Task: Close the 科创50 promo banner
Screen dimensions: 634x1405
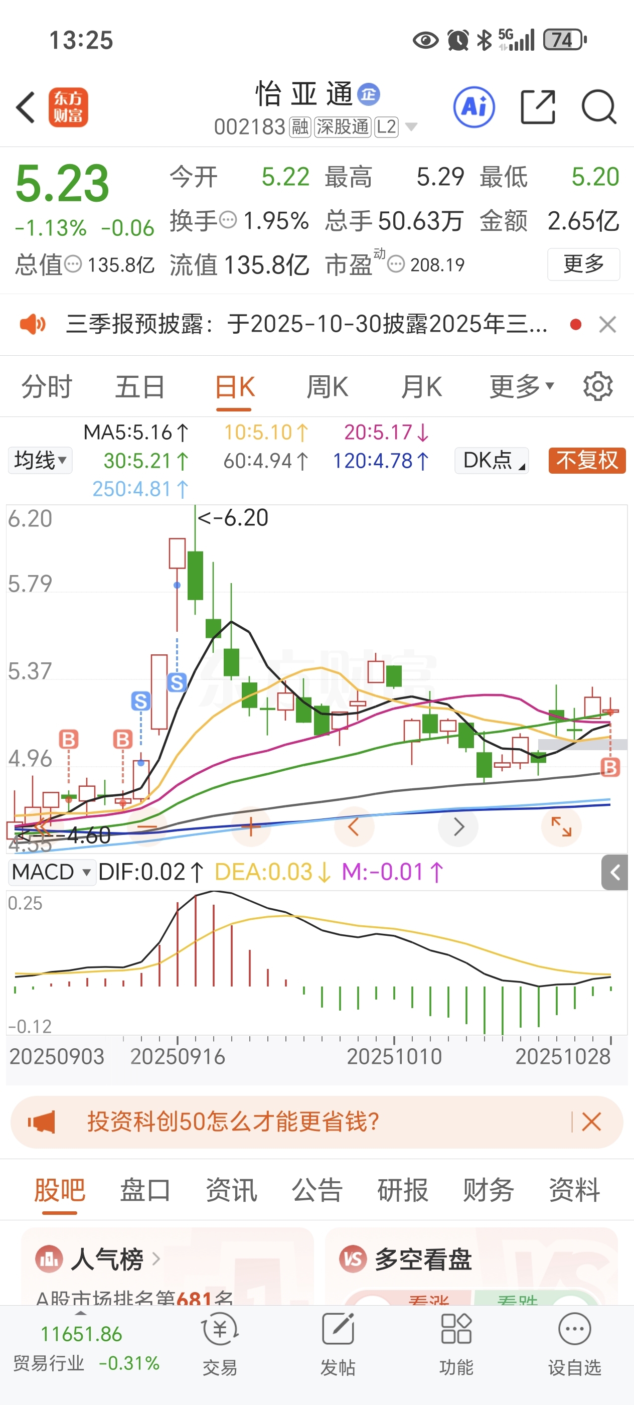Action: [x=591, y=1122]
